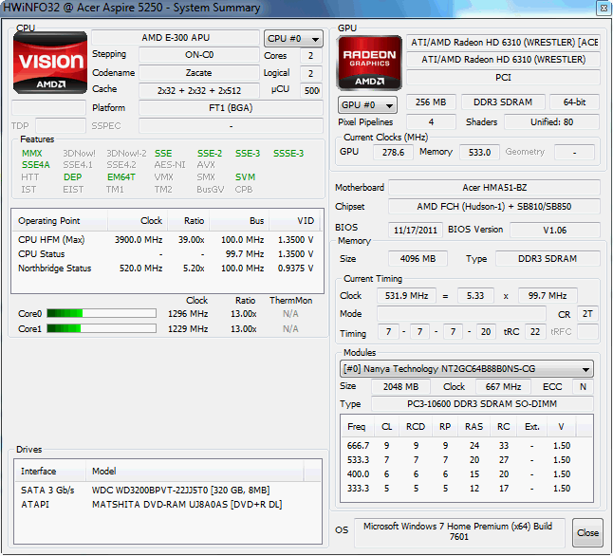
Task: Click the Windows 7 Home Premium OS field
Action: click(x=459, y=531)
